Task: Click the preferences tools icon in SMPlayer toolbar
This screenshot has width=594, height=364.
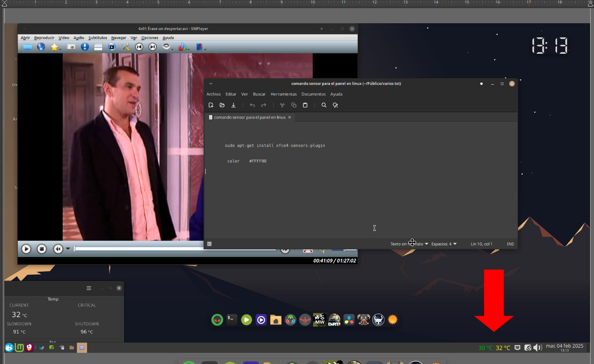Action: coord(126,47)
